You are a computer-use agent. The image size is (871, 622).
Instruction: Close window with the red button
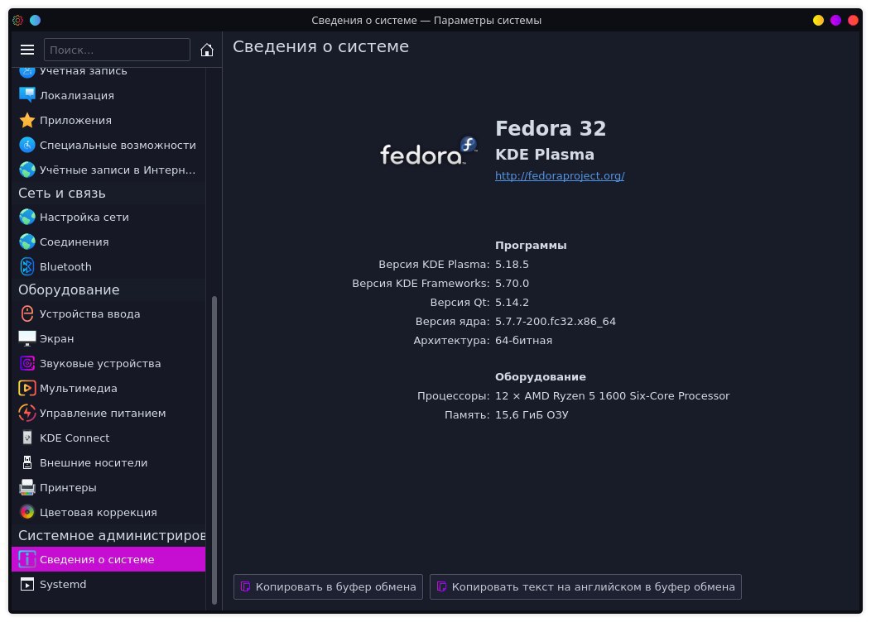click(x=853, y=21)
